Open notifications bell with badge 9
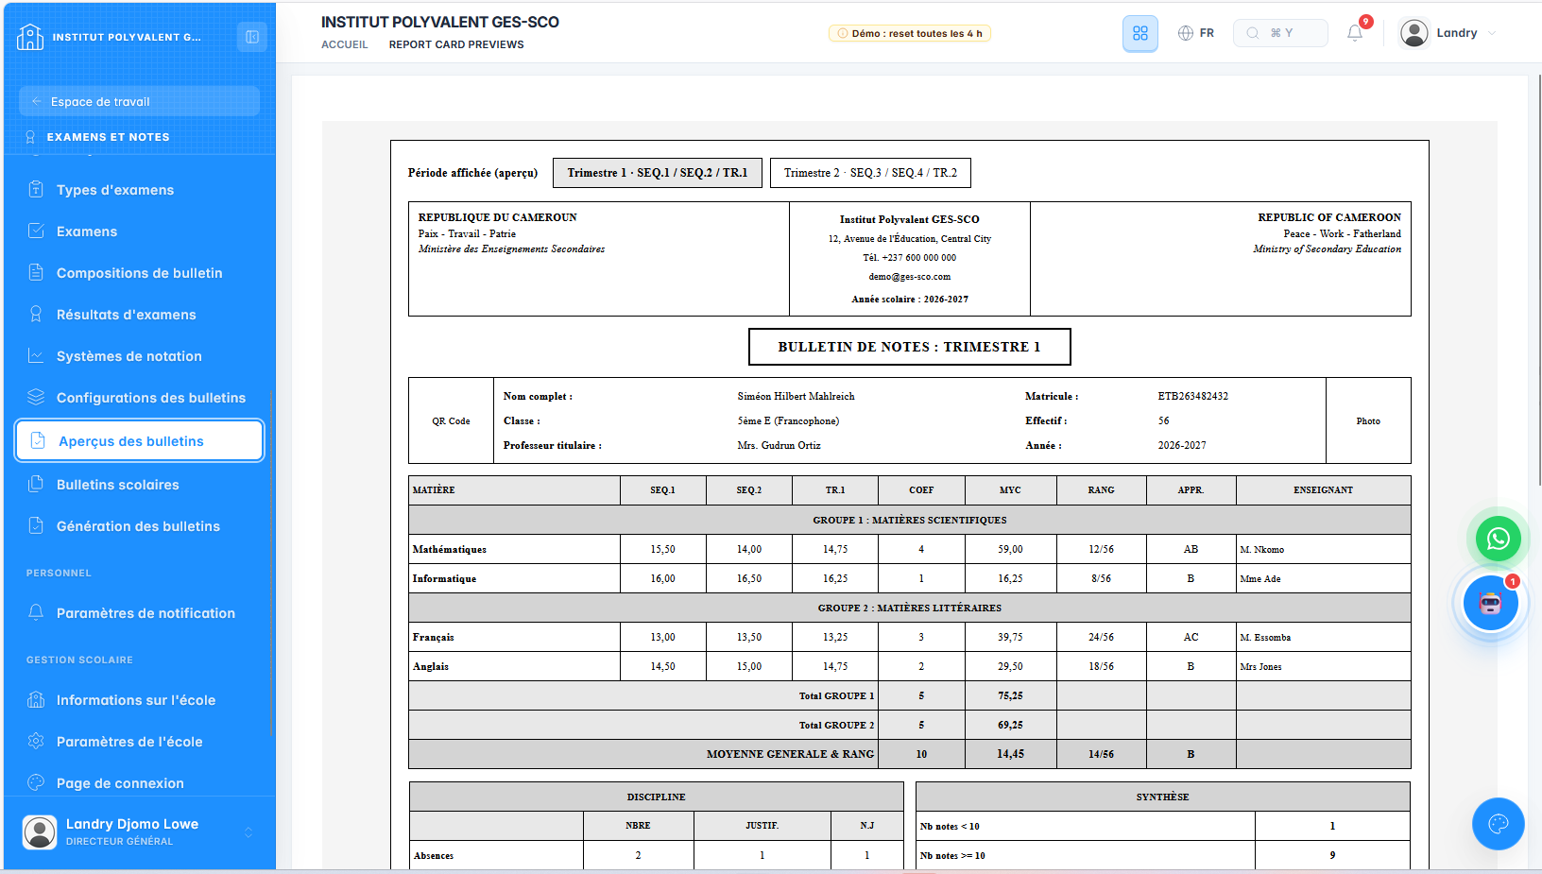The height and width of the screenshot is (874, 1542). [x=1355, y=33]
